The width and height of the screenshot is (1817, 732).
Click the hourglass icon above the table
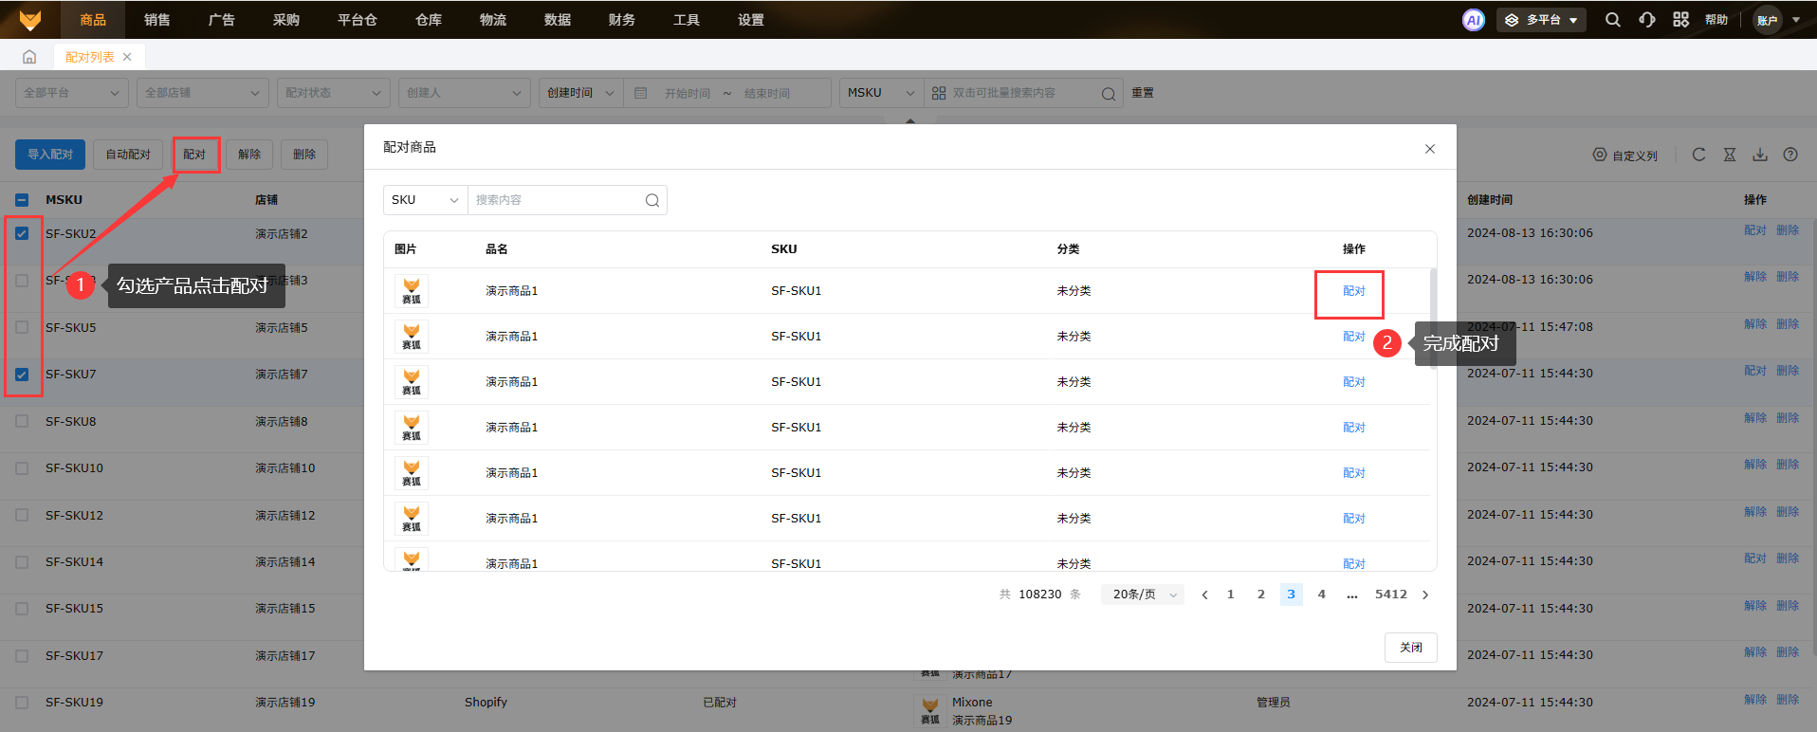[1730, 155]
